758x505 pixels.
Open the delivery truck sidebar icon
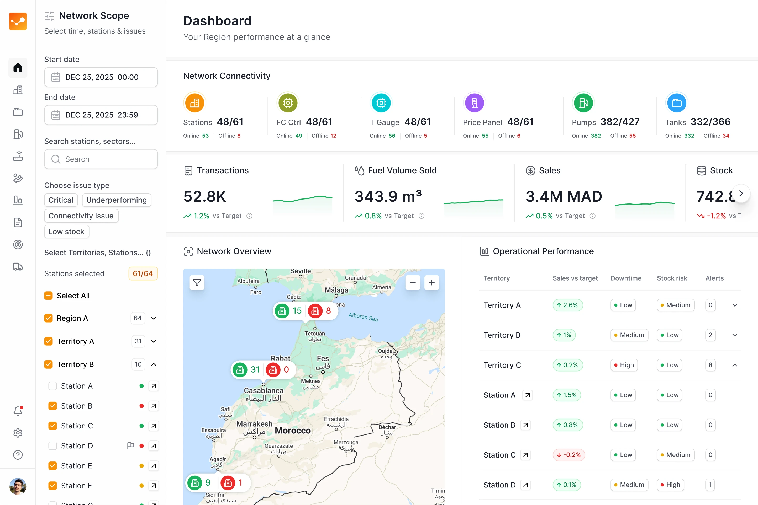pos(18,267)
